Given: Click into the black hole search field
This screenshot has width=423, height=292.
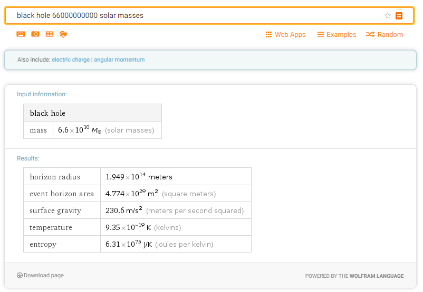Looking at the screenshot, I should point(195,16).
